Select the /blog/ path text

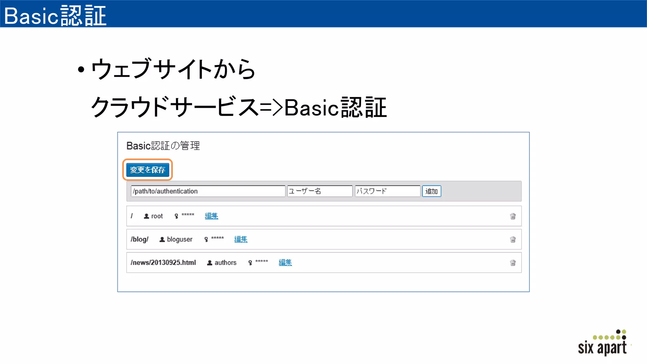pos(140,240)
